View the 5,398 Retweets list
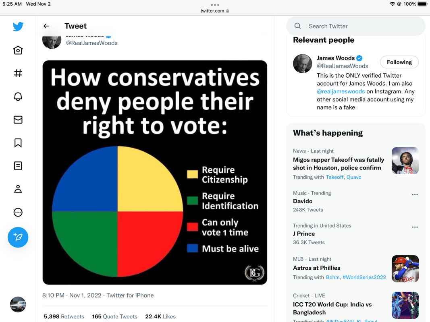The image size is (430, 322). coord(64,316)
